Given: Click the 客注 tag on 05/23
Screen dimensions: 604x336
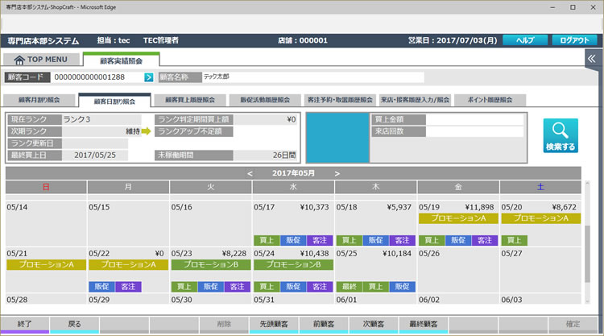Looking at the screenshot, I should (237, 286).
